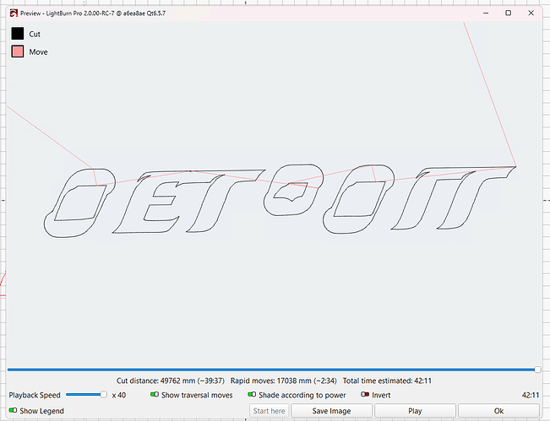Click the preview progress slider handle
Image resolution: width=550 pixels, height=421 pixels.
point(537,370)
